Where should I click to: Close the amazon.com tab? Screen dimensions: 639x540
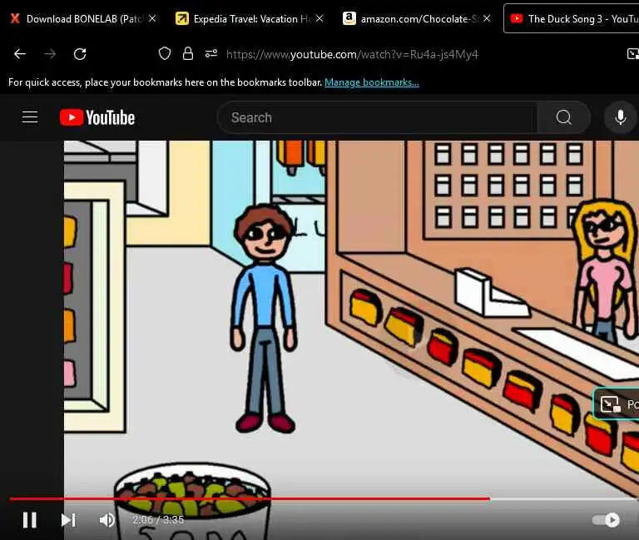coord(487,18)
